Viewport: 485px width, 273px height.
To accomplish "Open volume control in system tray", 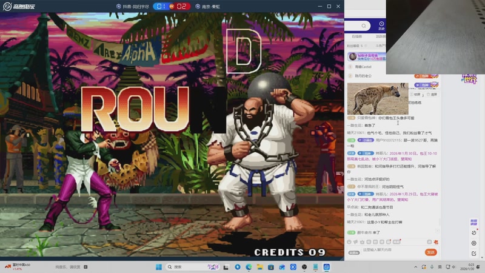I will click(454, 267).
